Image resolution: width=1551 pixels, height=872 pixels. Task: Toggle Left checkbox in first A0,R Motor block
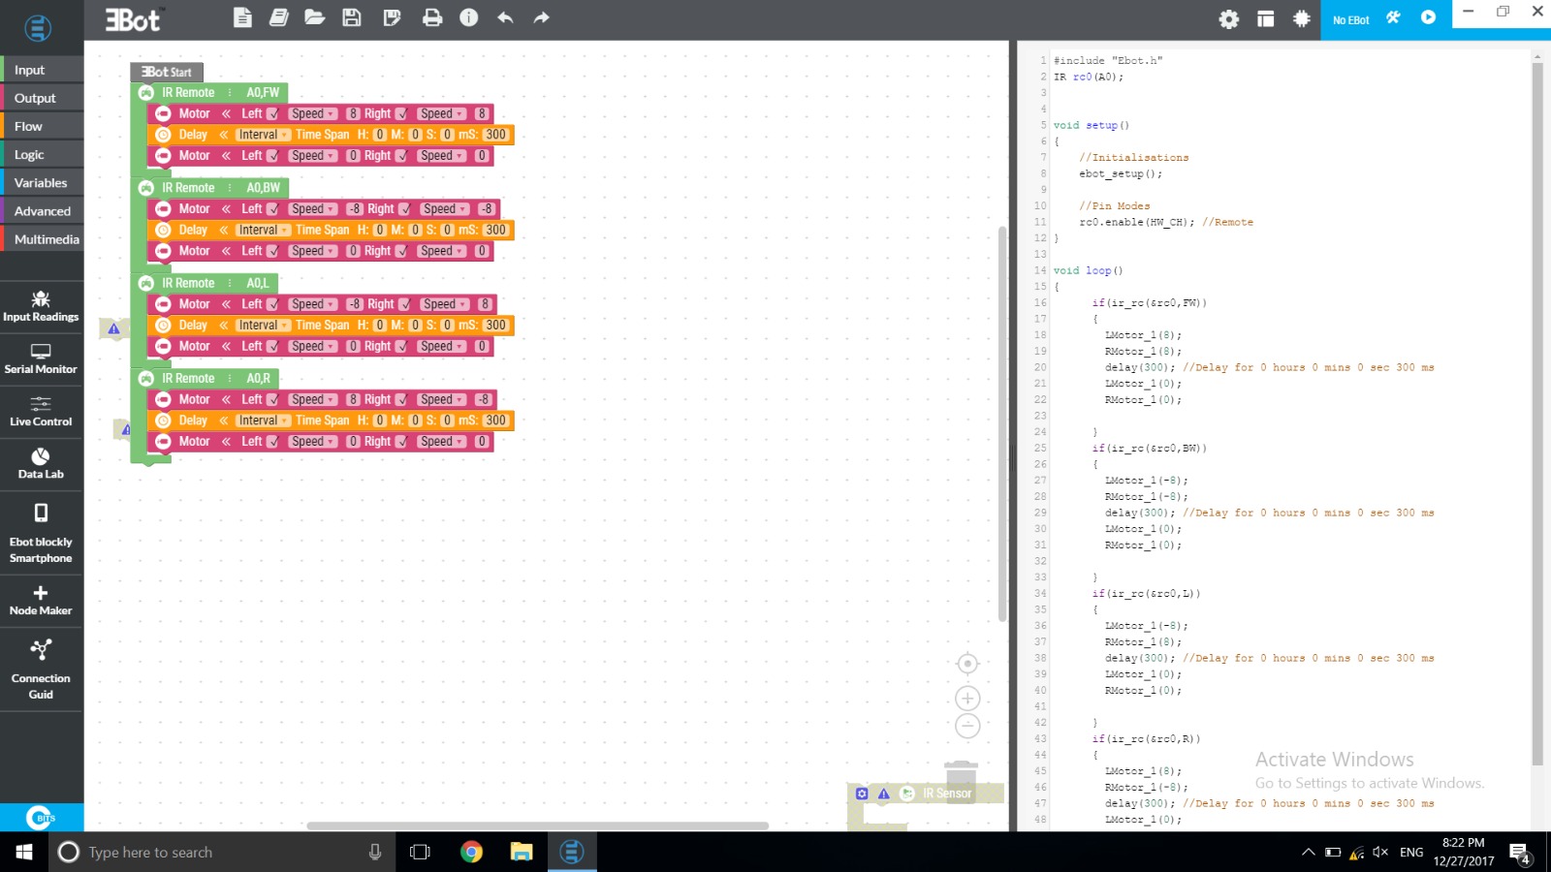click(x=272, y=400)
